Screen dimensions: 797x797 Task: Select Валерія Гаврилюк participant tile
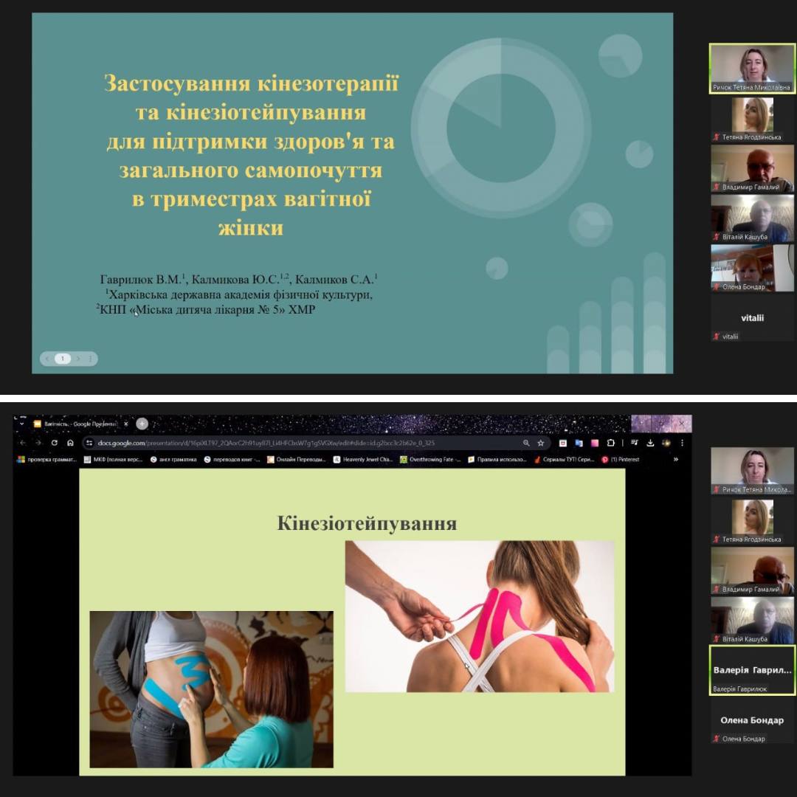(752, 670)
